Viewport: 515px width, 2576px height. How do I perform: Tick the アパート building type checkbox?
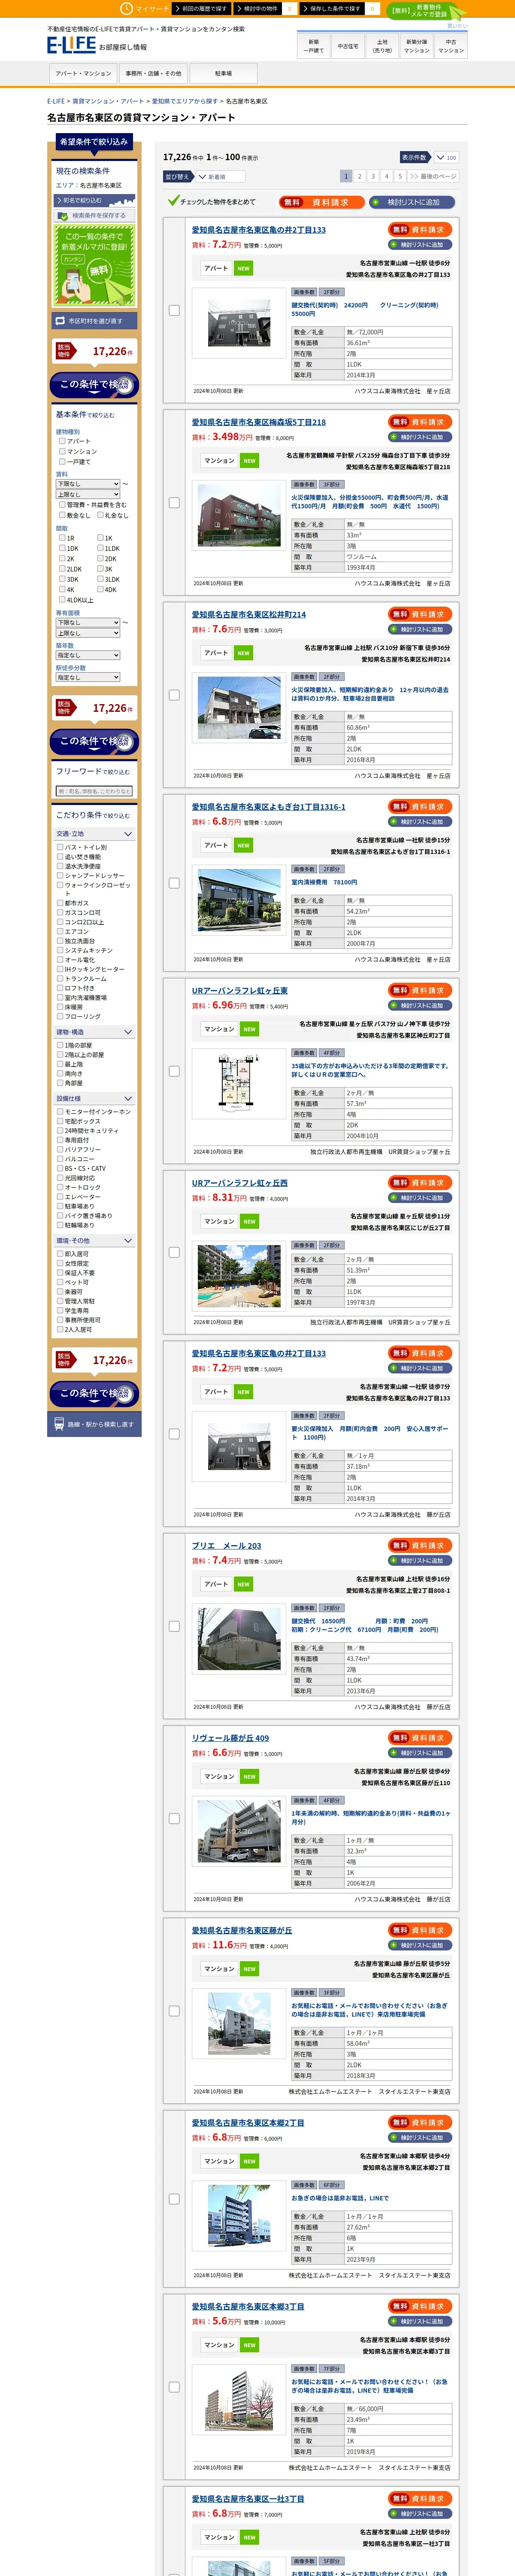coord(61,441)
